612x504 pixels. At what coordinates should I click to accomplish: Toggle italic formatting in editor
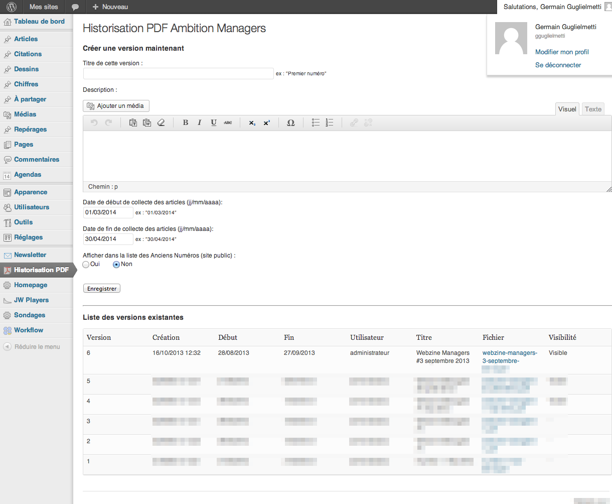(200, 122)
